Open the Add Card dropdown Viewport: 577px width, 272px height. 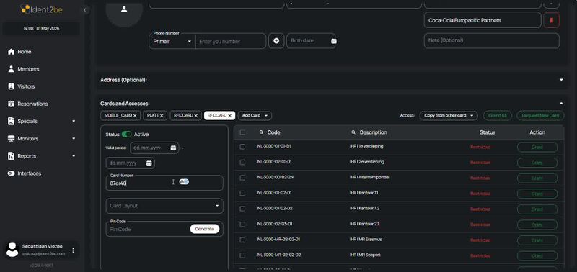coord(255,116)
